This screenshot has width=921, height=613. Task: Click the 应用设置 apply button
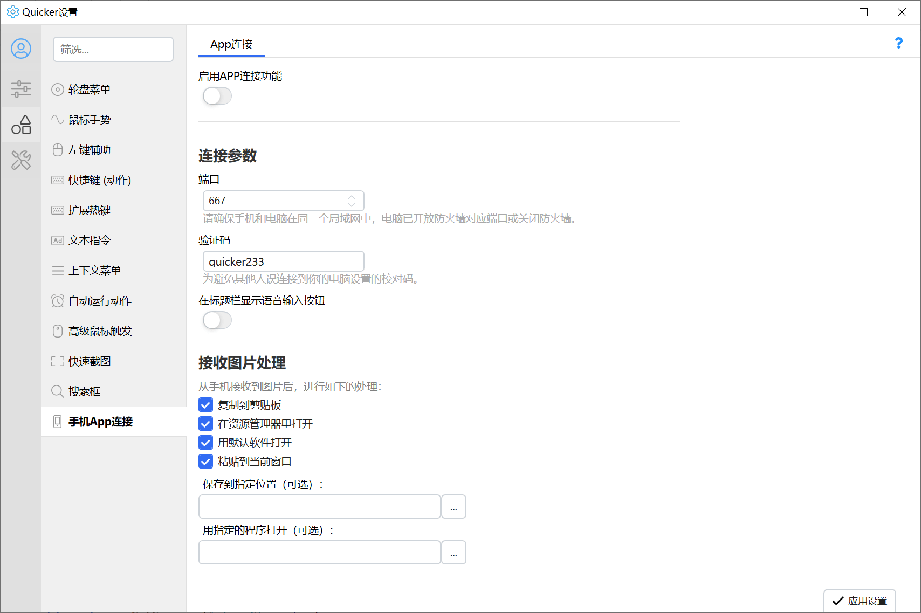point(860,601)
